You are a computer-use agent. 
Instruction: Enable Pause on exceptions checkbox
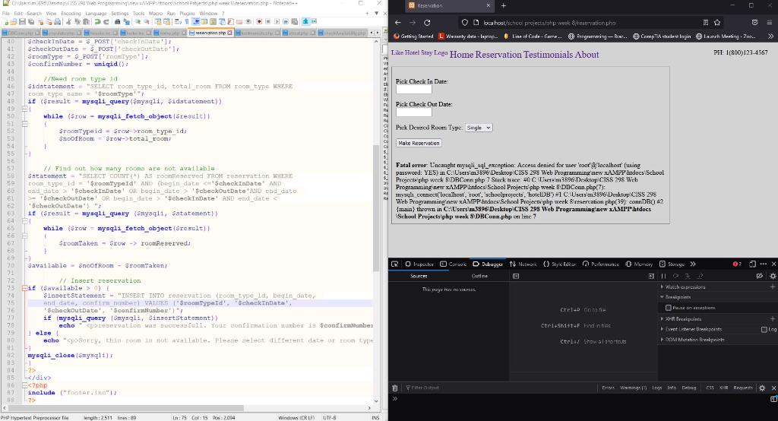[668, 307]
